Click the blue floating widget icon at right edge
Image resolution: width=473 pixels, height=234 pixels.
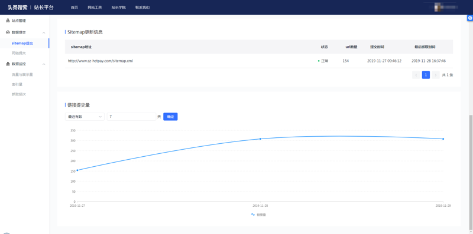click(x=469, y=18)
